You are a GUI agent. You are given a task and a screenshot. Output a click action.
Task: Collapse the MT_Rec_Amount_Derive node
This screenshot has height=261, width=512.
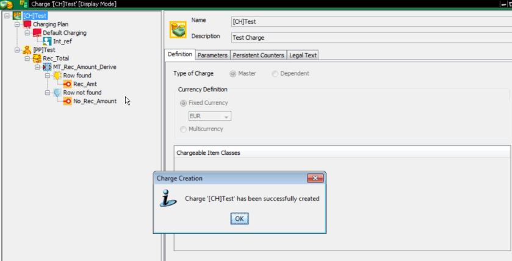click(37, 67)
